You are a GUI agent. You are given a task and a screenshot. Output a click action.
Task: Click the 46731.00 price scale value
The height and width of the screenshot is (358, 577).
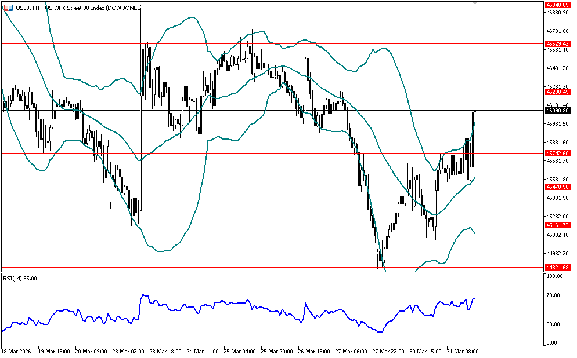click(556, 31)
